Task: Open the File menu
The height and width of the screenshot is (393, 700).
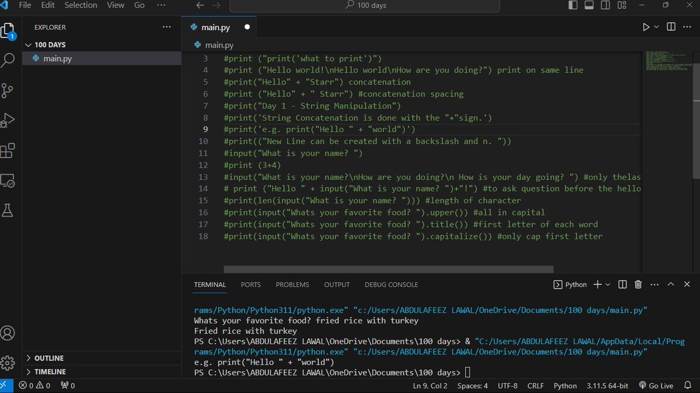Action: (25, 5)
